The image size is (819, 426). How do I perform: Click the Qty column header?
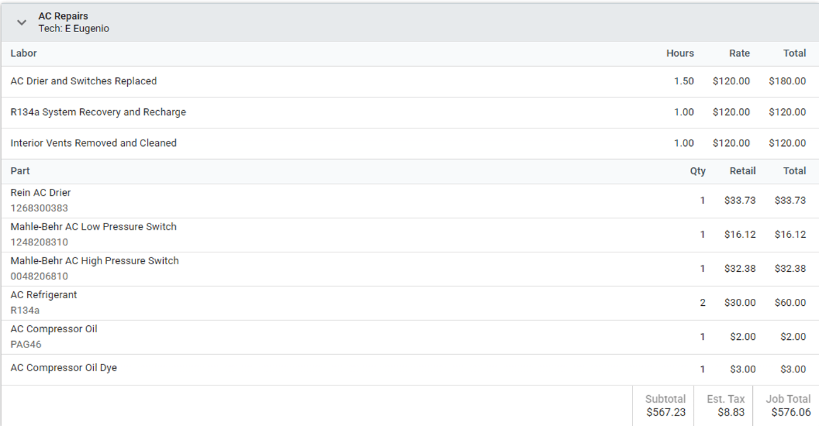[697, 171]
